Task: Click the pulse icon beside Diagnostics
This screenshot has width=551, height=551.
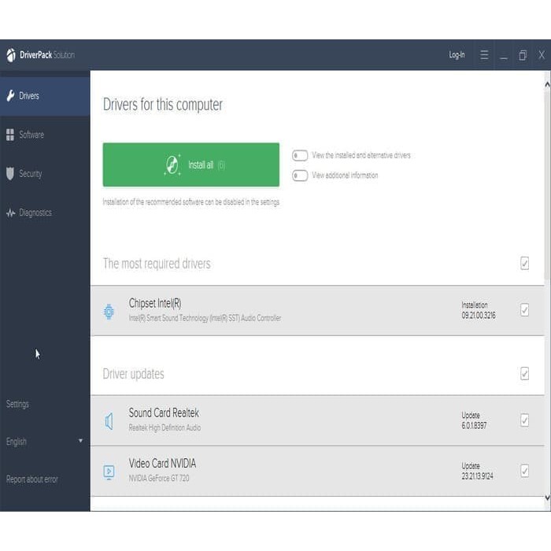Action: 10,213
